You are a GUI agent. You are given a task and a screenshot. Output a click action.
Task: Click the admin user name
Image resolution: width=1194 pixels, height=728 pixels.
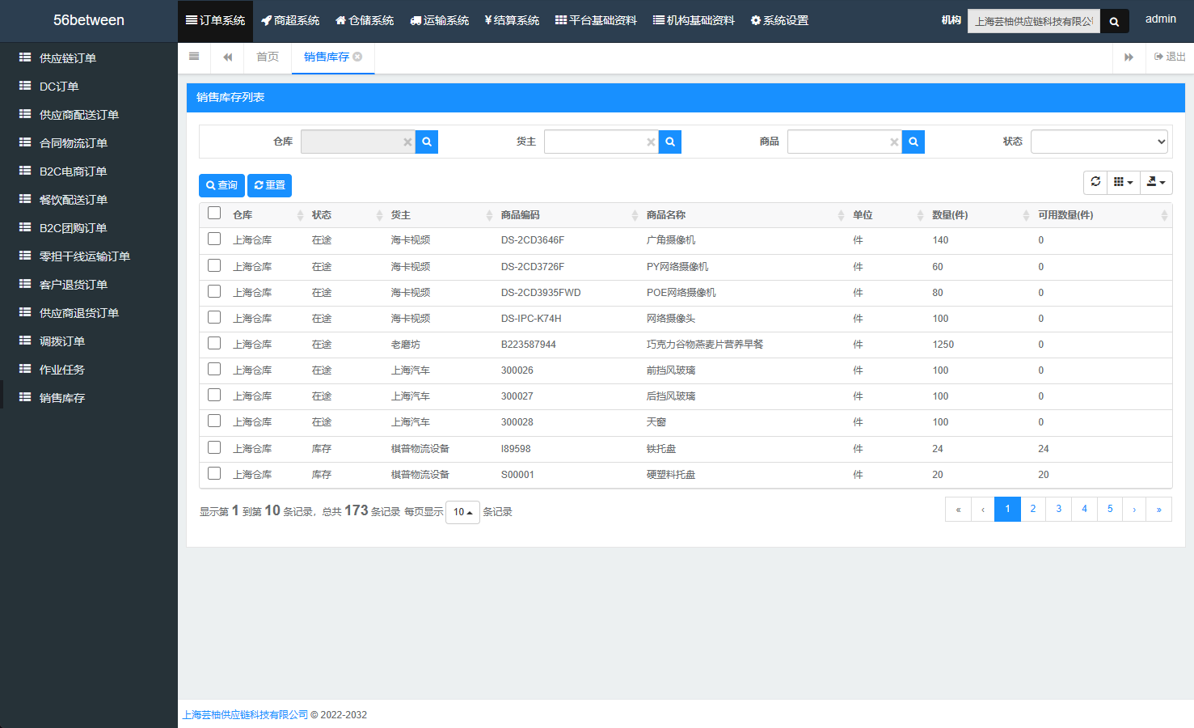coord(1160,19)
